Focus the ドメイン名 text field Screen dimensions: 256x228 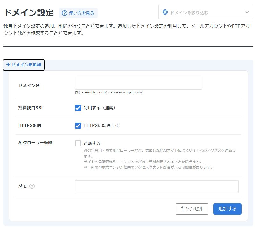(x=138, y=83)
